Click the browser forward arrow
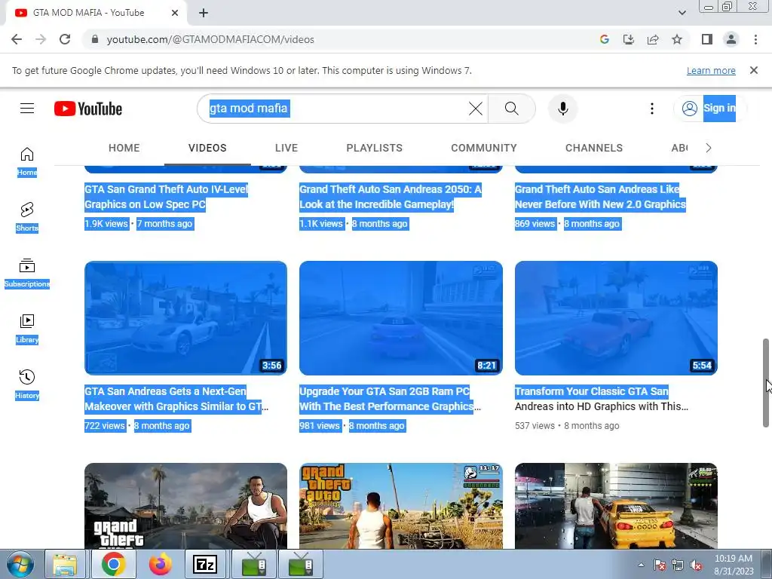 [x=41, y=39]
